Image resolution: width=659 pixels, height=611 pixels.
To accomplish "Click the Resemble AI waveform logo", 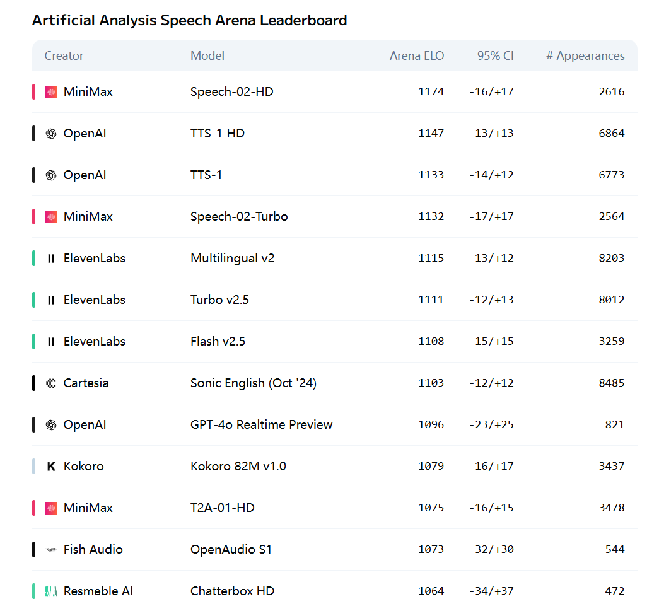I will click(x=51, y=591).
